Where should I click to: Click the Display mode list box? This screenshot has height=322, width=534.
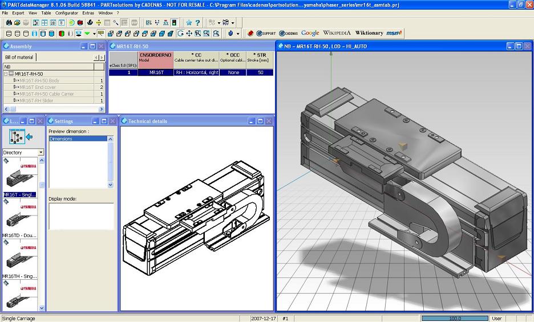tap(81, 216)
